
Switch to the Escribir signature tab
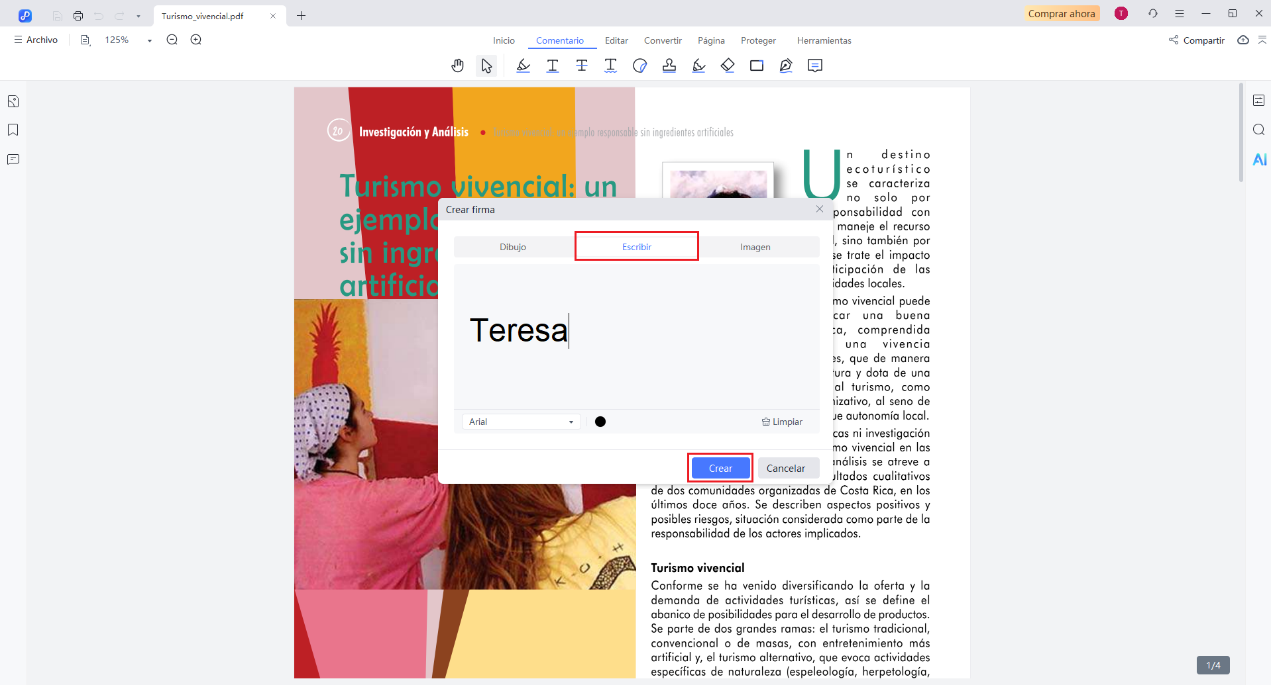636,246
